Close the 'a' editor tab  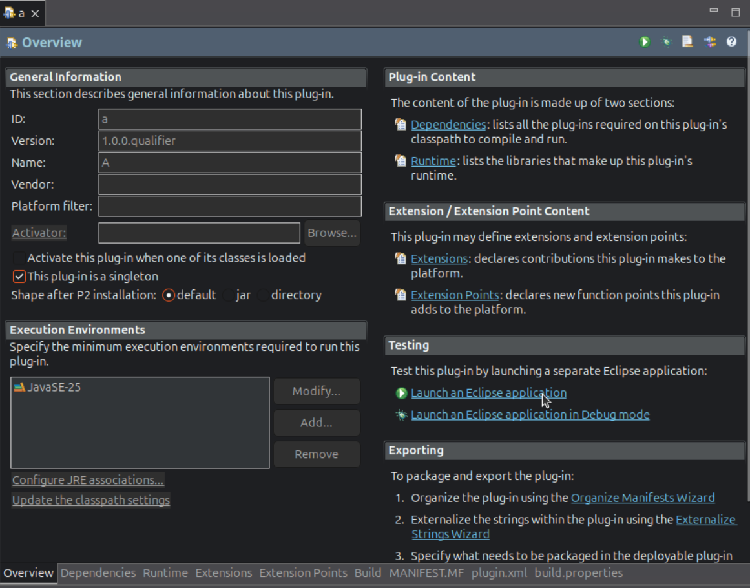coord(35,14)
